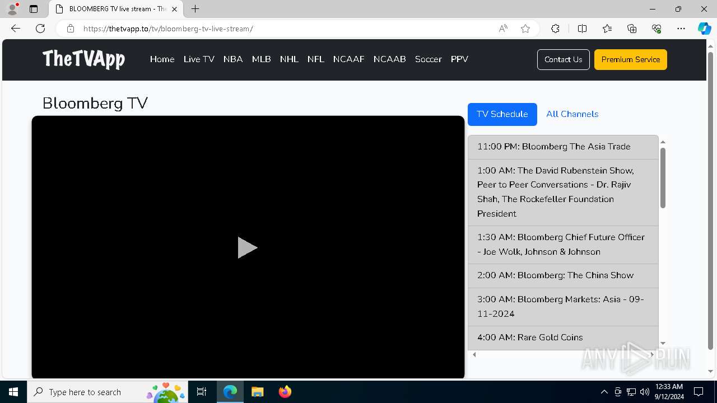Image resolution: width=717 pixels, height=403 pixels.
Task: Click page scroll down arrow
Action: click(711, 371)
